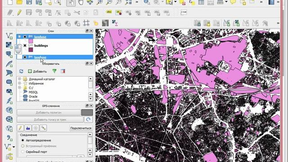Screen dimensions: 288x162
Task: Open a project using the yellow folder icon
Action: 19,2
